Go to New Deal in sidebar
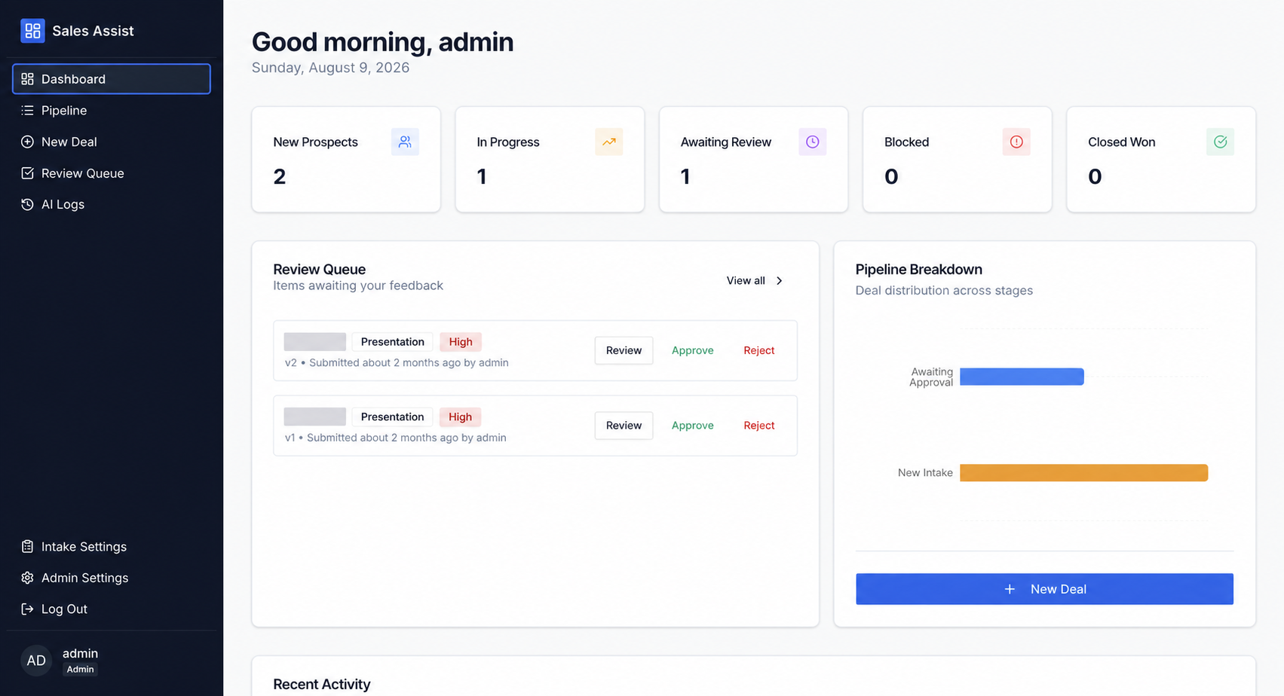Image resolution: width=1284 pixels, height=696 pixels. coord(112,142)
